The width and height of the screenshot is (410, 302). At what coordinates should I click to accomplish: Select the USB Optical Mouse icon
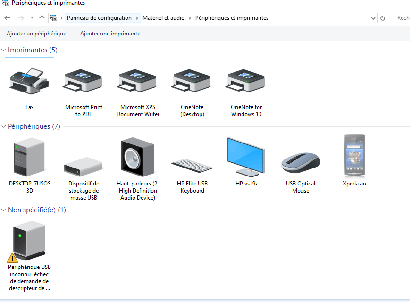tap(301, 163)
